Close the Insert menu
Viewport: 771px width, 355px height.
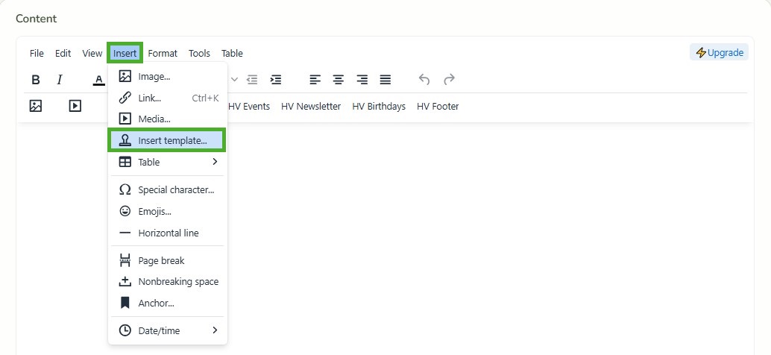coord(125,53)
